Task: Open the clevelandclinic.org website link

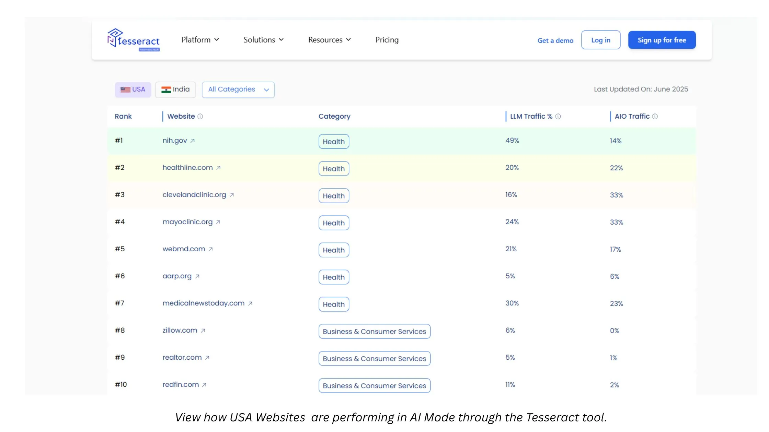Action: [x=194, y=195]
